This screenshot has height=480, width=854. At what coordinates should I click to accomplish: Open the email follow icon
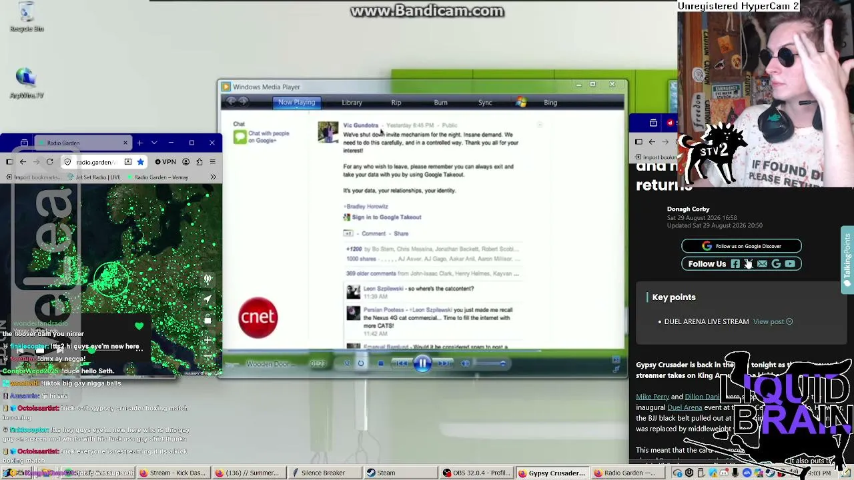coord(763,264)
